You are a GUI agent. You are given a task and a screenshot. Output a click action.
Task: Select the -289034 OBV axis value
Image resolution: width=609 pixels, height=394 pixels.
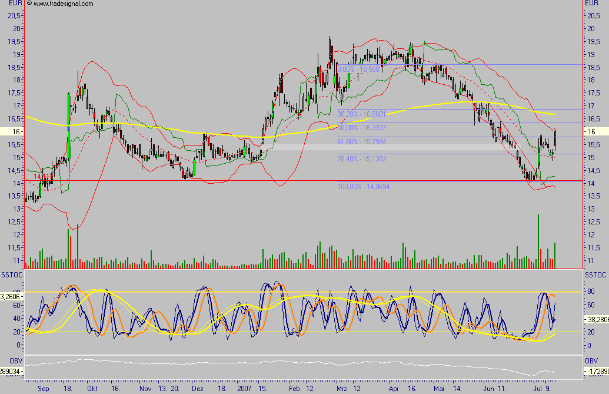coord(11,372)
